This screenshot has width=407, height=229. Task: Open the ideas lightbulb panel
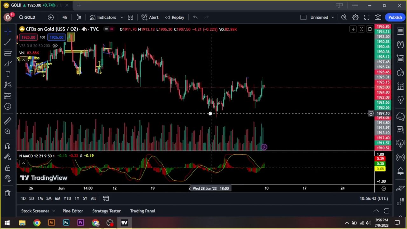400,100
